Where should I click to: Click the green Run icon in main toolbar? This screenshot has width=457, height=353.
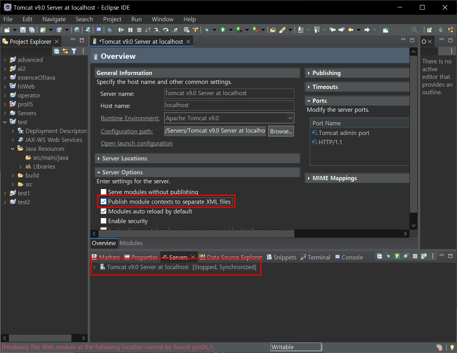point(223,30)
